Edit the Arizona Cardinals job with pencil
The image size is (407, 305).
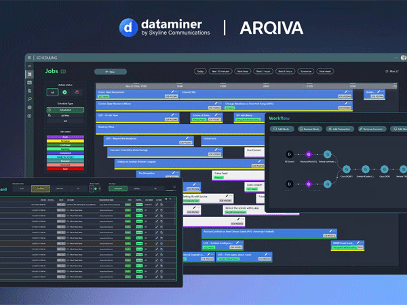(x=331, y=231)
